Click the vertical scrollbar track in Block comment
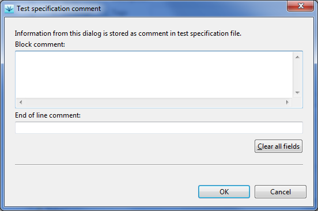318x211 pixels. pyautogui.click(x=297, y=75)
